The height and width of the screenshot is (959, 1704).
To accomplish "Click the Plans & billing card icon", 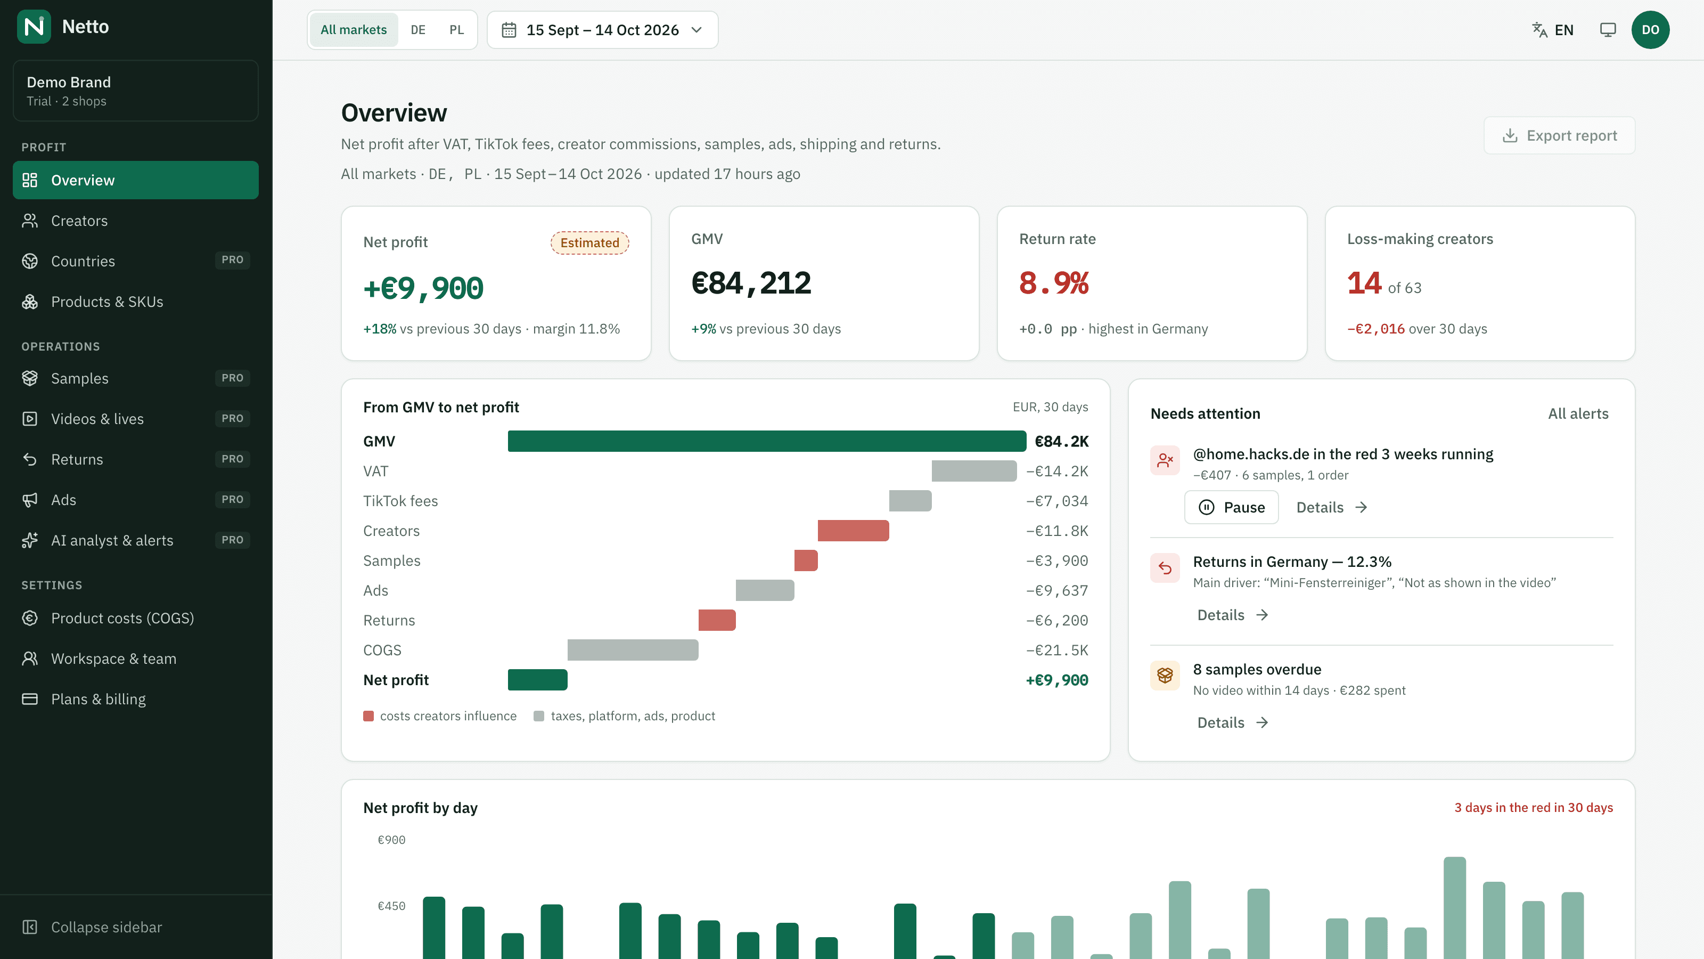I will point(30,699).
